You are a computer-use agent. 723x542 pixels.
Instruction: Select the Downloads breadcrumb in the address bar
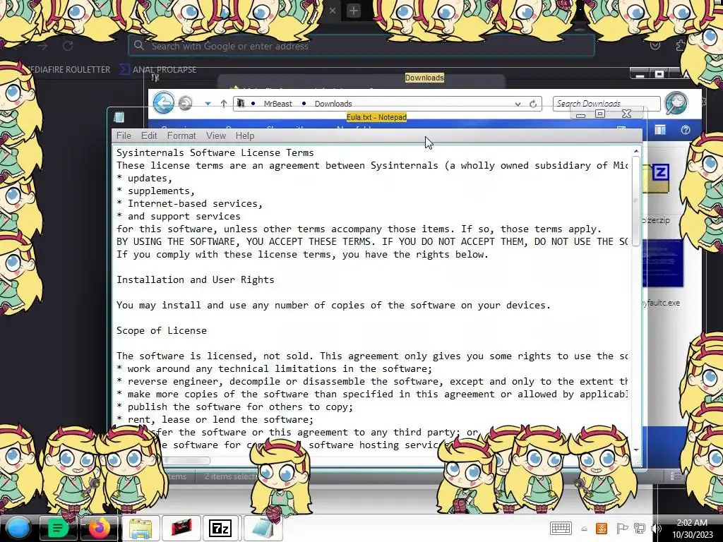[333, 104]
